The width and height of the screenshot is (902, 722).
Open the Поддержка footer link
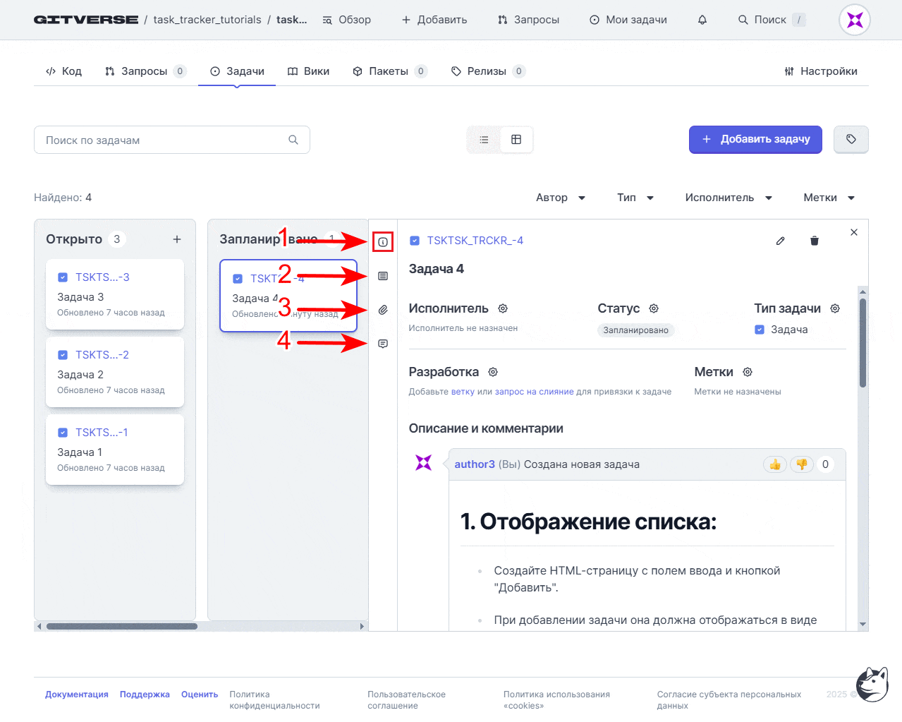click(145, 694)
